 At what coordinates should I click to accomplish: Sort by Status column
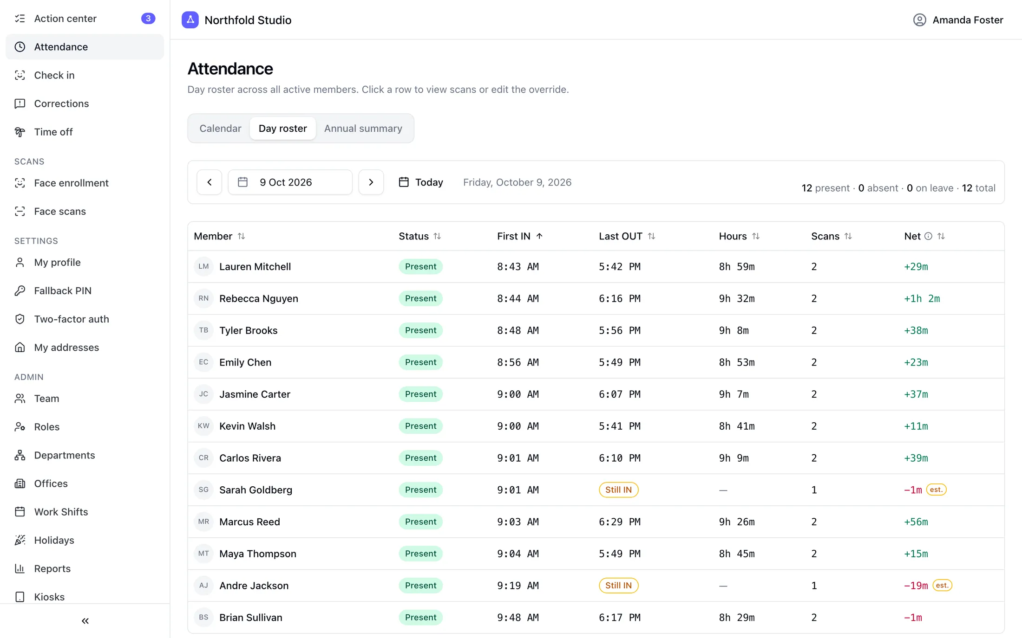pos(419,236)
